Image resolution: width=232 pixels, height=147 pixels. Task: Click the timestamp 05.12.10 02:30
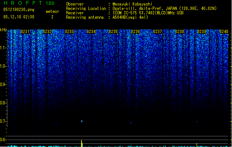[19, 17]
